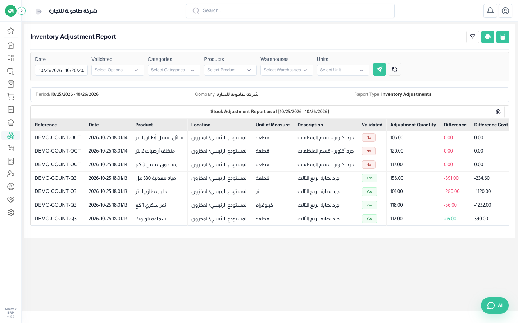Open the Validated Select Options dropdown
This screenshot has height=323, width=518.
pyautogui.click(x=118, y=70)
